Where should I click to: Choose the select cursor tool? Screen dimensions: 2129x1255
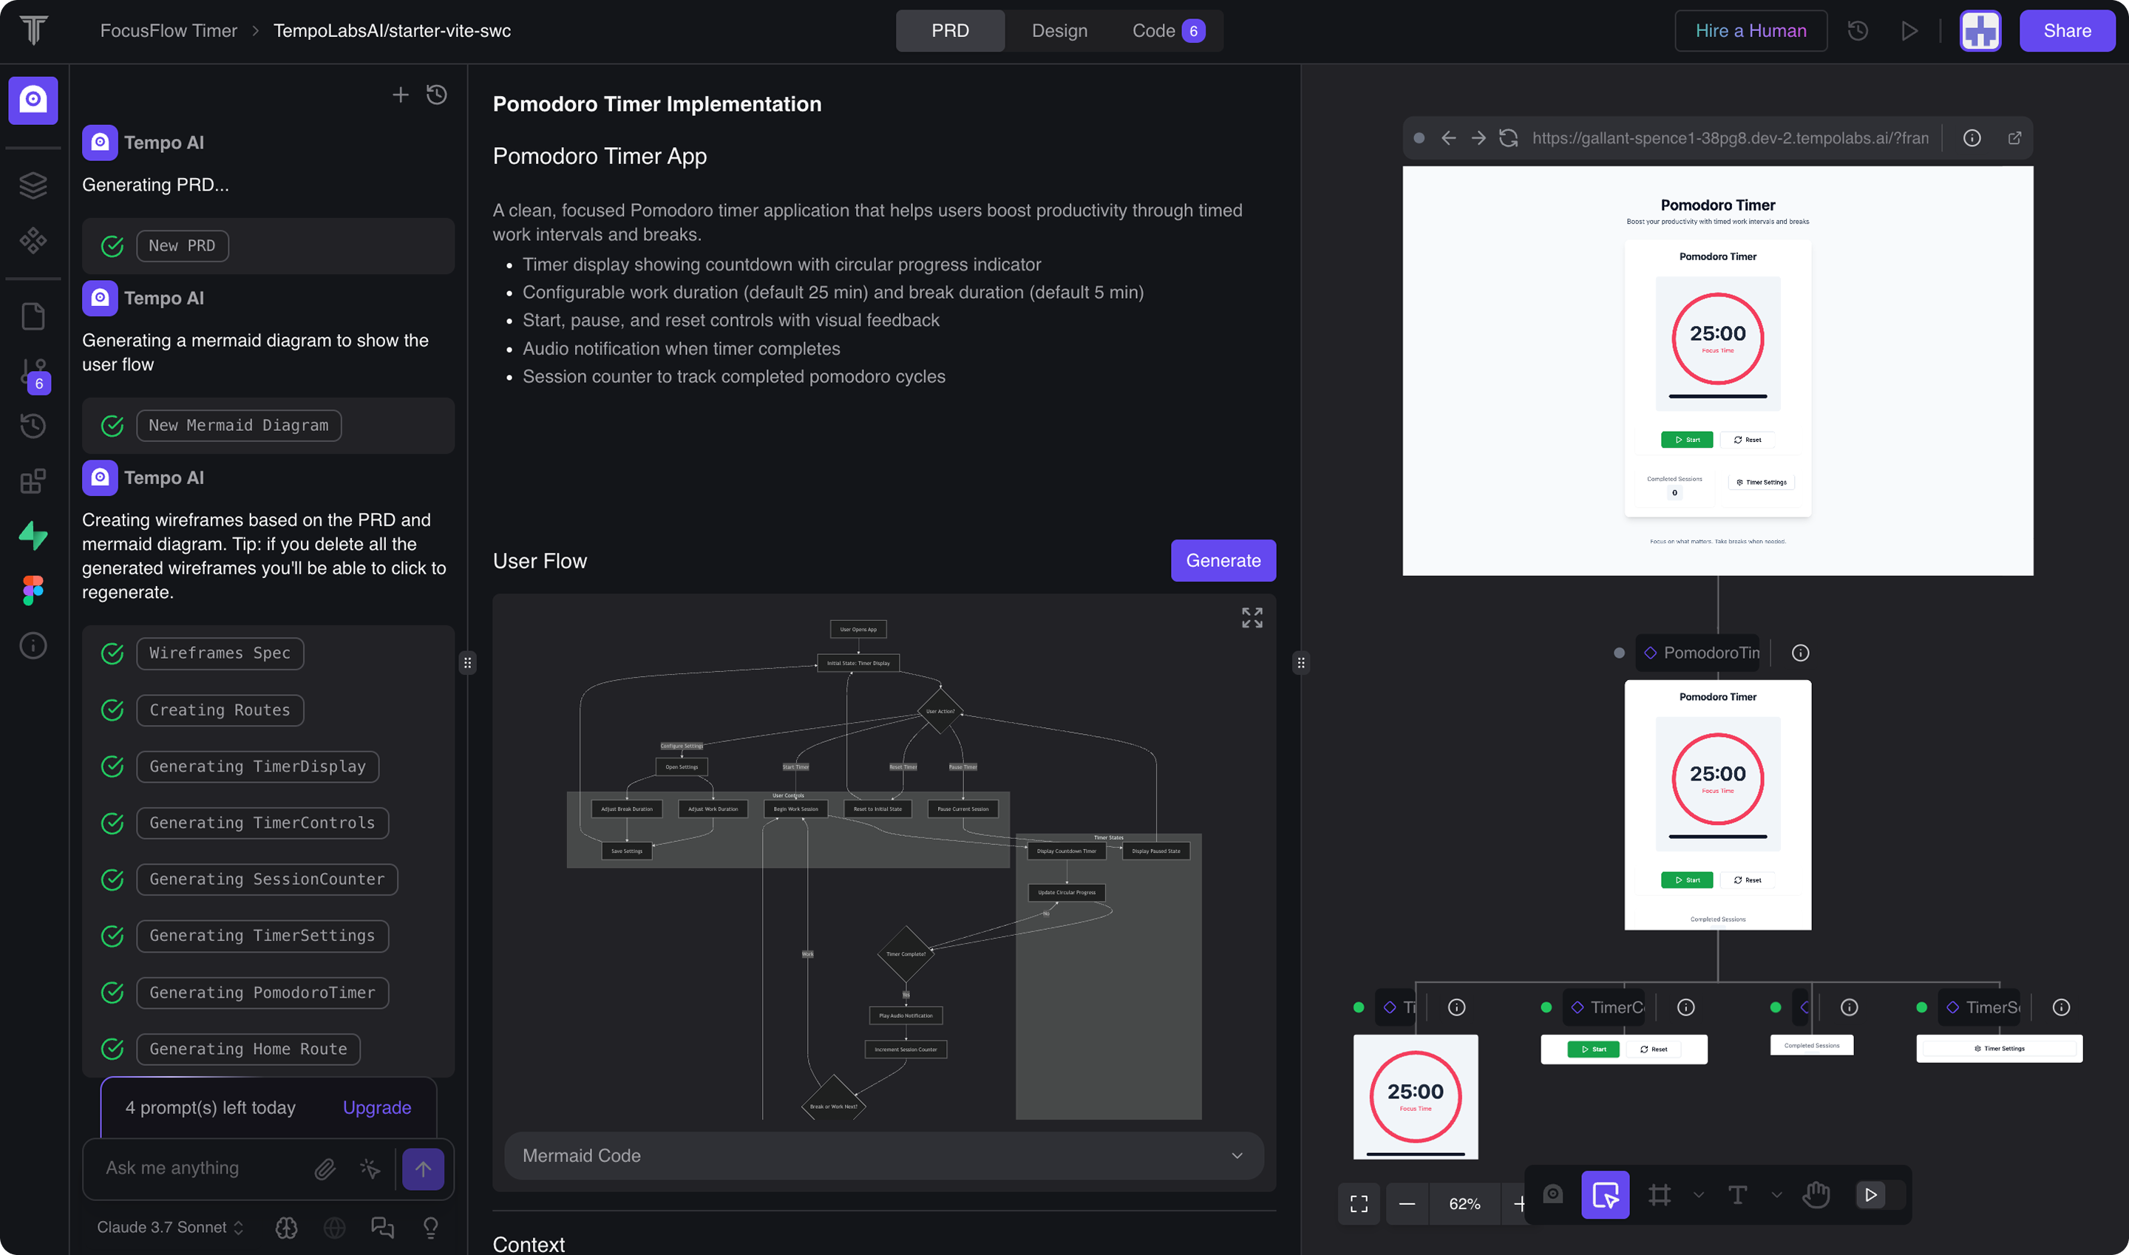tap(1606, 1195)
